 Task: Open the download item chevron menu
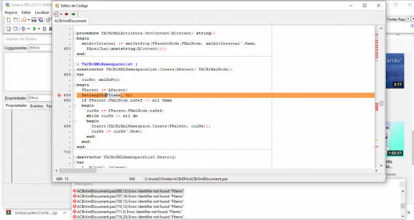(65, 213)
